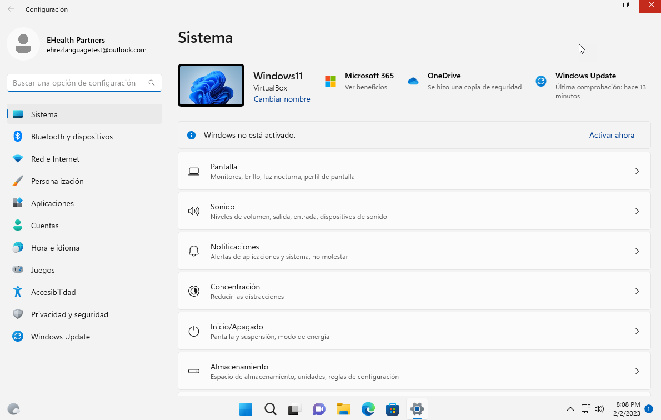Open File Explorer from taskbar
The height and width of the screenshot is (420, 661).
(x=344, y=409)
